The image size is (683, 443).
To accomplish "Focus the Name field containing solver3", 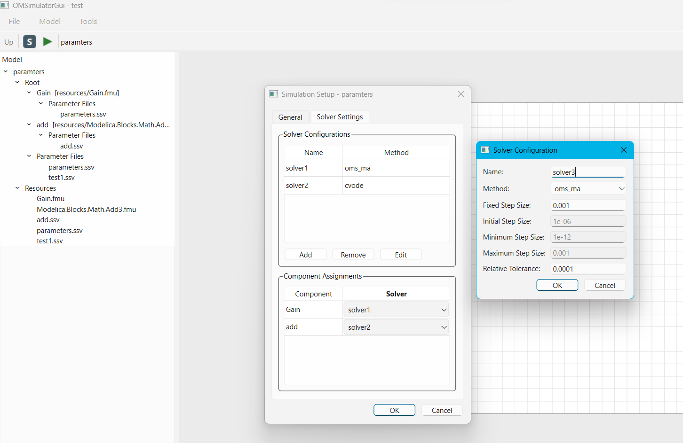I will [x=588, y=172].
